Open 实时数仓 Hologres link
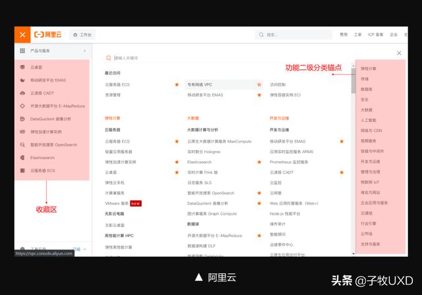The image size is (422, 295). [204, 152]
